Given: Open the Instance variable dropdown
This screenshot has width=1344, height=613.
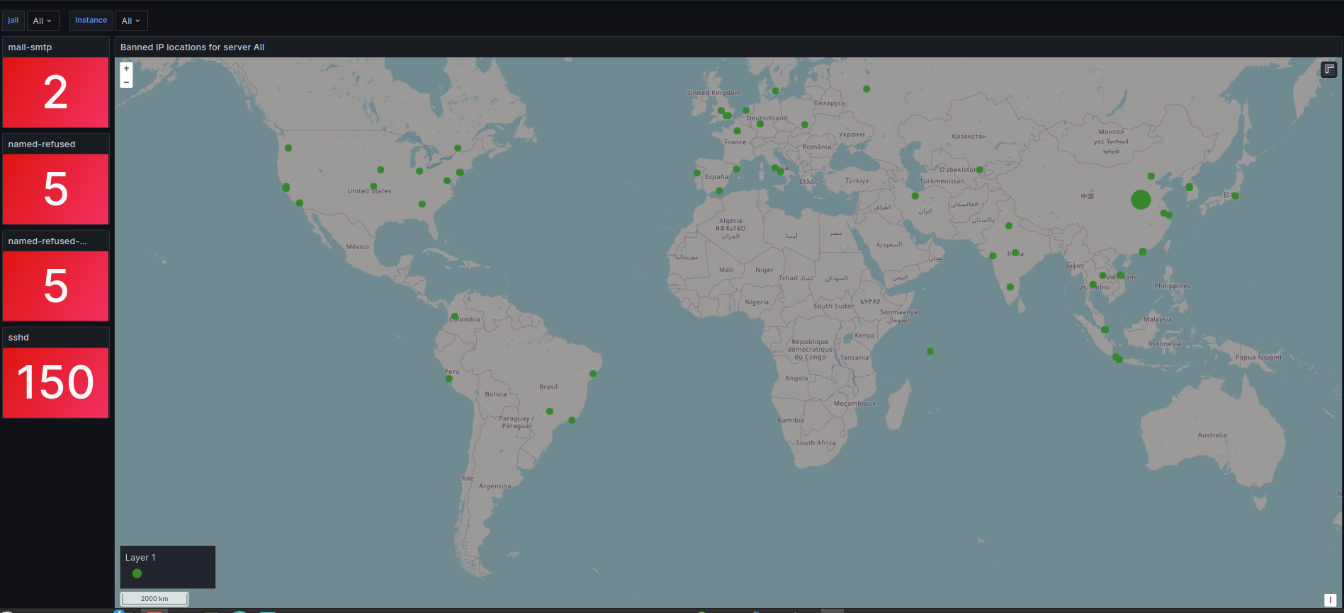Looking at the screenshot, I should pyautogui.click(x=131, y=21).
